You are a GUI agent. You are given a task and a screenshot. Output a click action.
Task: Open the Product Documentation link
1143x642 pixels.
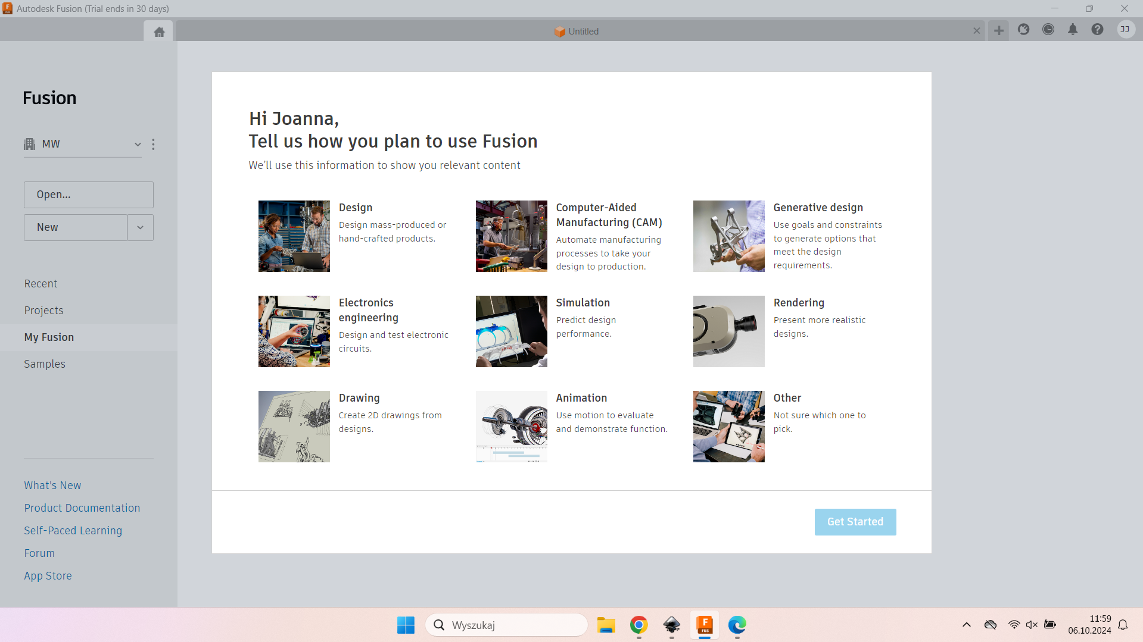[82, 508]
